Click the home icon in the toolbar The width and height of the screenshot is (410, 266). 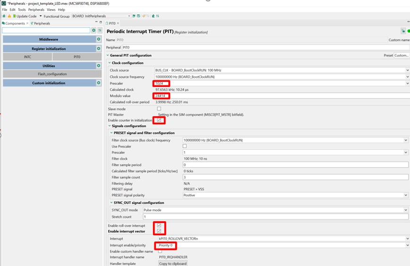pos(4,16)
